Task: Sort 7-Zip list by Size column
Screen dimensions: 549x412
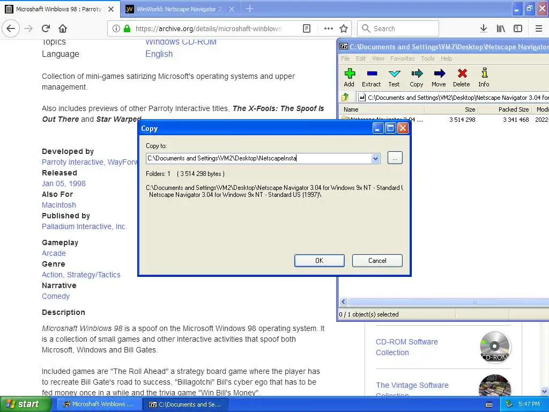Action: [x=451, y=109]
